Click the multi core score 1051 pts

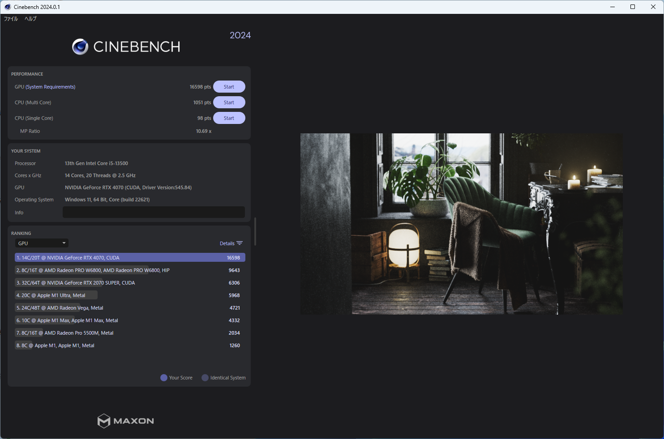coord(202,102)
